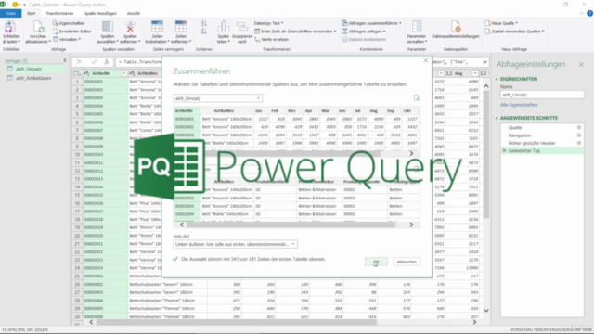Select the Geänderter Typ step
594x334 pixels.
coord(542,150)
